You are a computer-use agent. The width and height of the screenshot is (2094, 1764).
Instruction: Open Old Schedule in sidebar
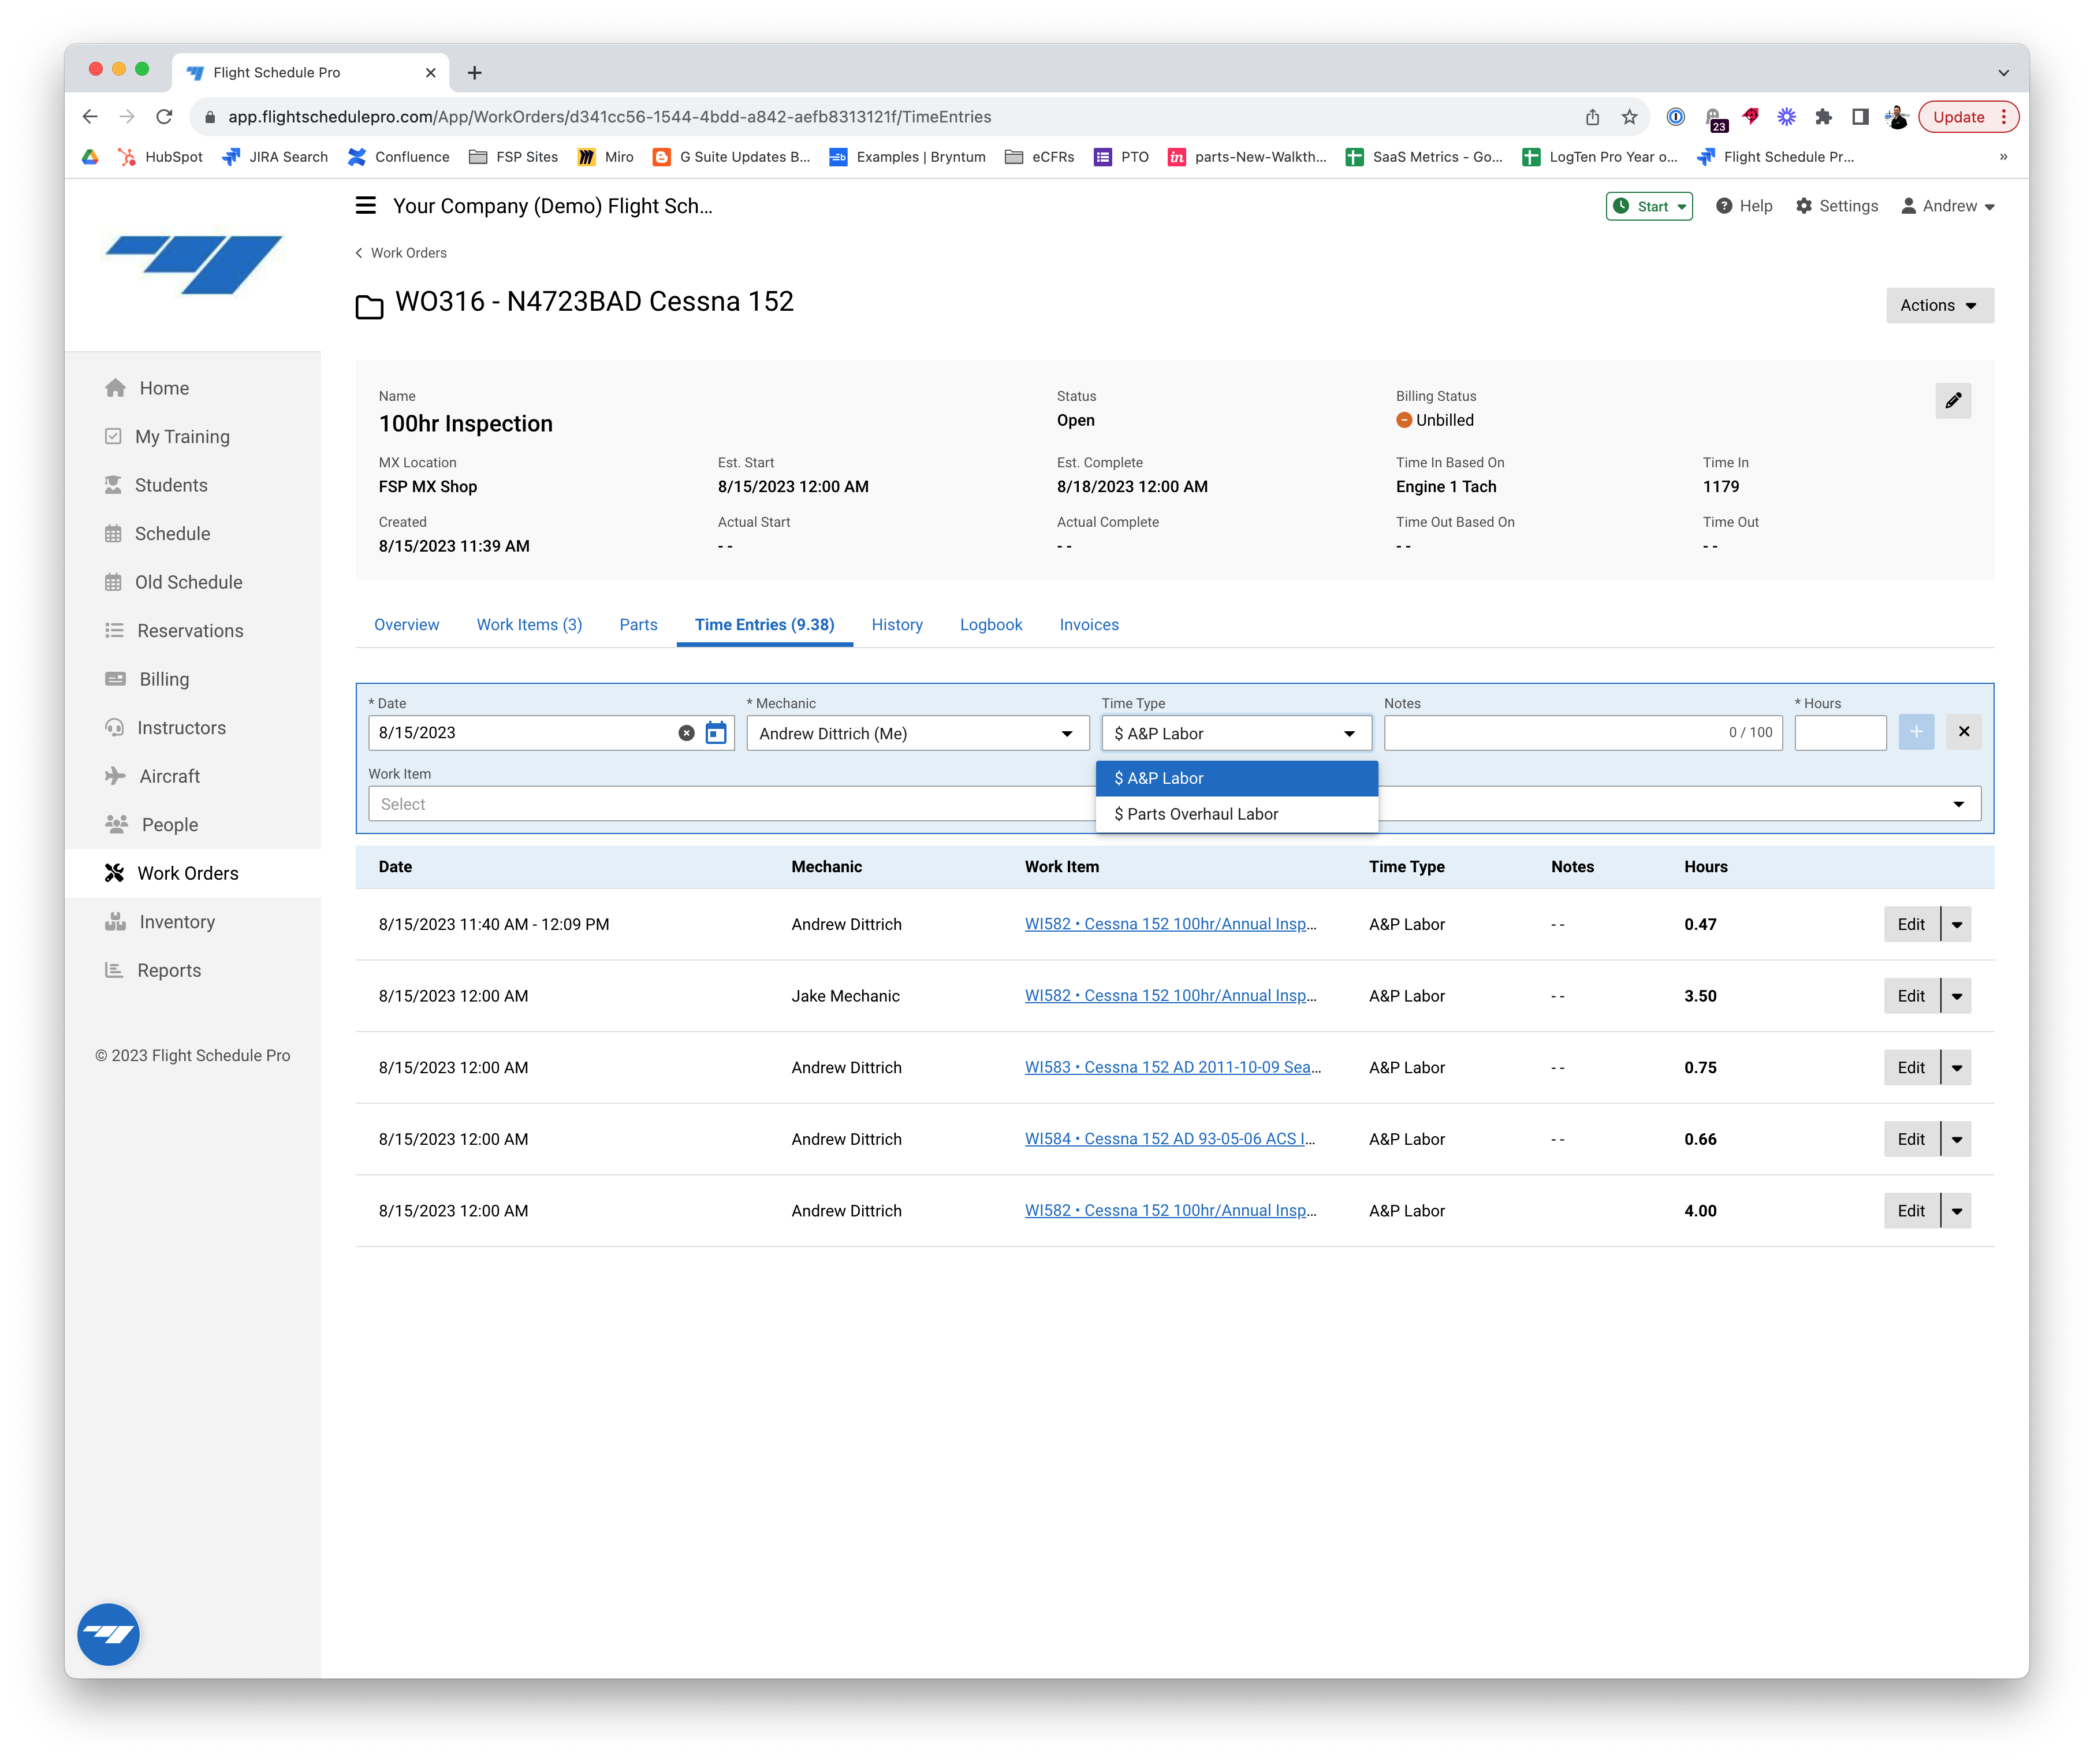click(x=174, y=582)
